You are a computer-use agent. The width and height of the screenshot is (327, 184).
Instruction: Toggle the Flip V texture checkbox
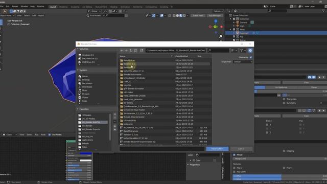[284, 168]
